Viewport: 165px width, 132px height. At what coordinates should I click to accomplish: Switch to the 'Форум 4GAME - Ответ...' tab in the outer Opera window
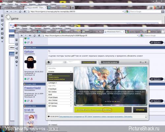coord(35,8)
